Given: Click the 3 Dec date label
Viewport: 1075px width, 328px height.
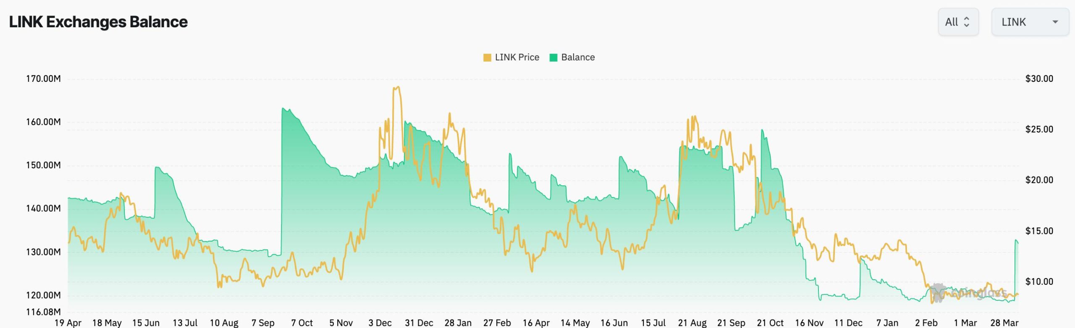Looking at the screenshot, I should [380, 323].
